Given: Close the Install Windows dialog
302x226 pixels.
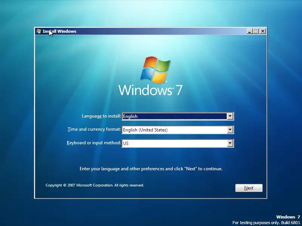Looking at the screenshot, I should (263, 31).
